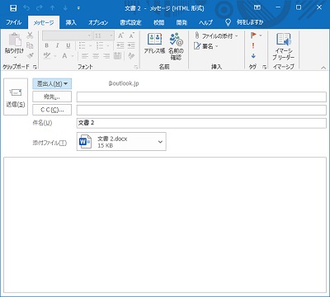Open the アドレス帳 address book
The height and width of the screenshot is (297, 330).
(154, 44)
